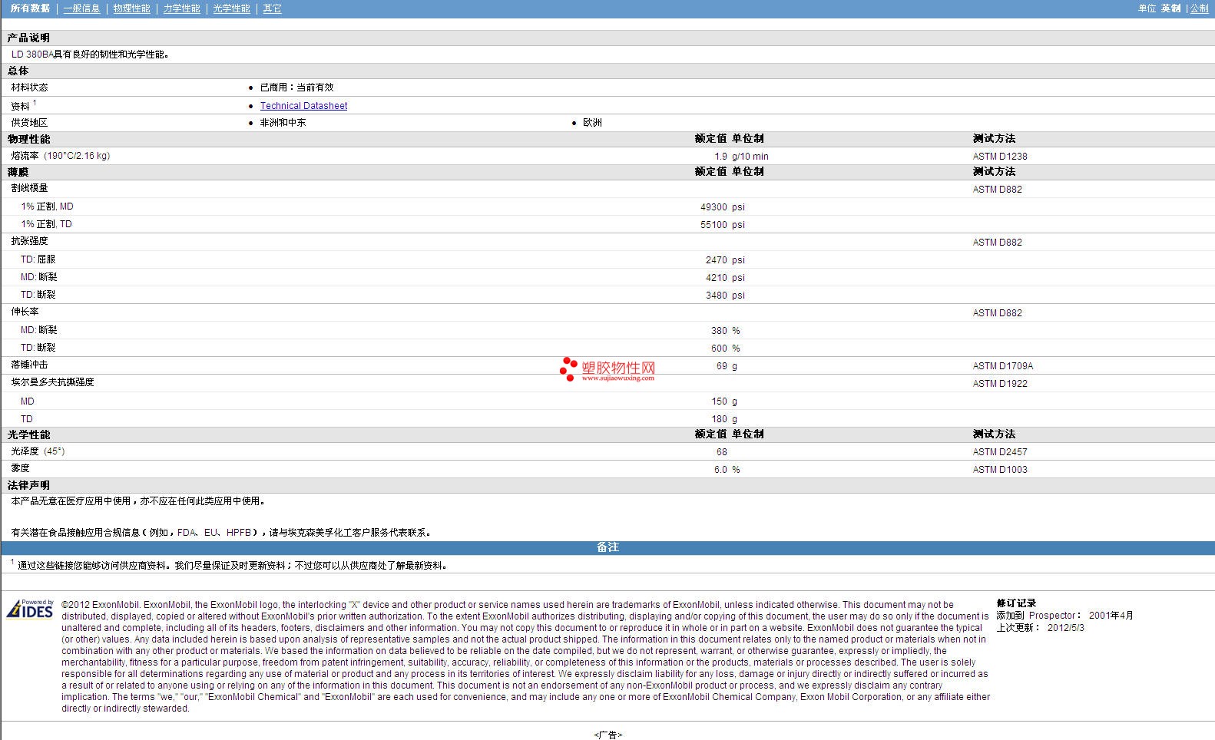The image size is (1215, 740).
Task: Click the 已商用：当前有效 status
Action: [x=296, y=88]
